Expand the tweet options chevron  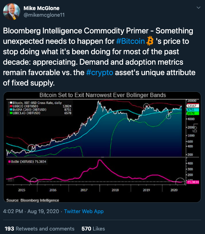click(198, 8)
